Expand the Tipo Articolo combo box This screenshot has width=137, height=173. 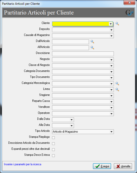[111, 132]
